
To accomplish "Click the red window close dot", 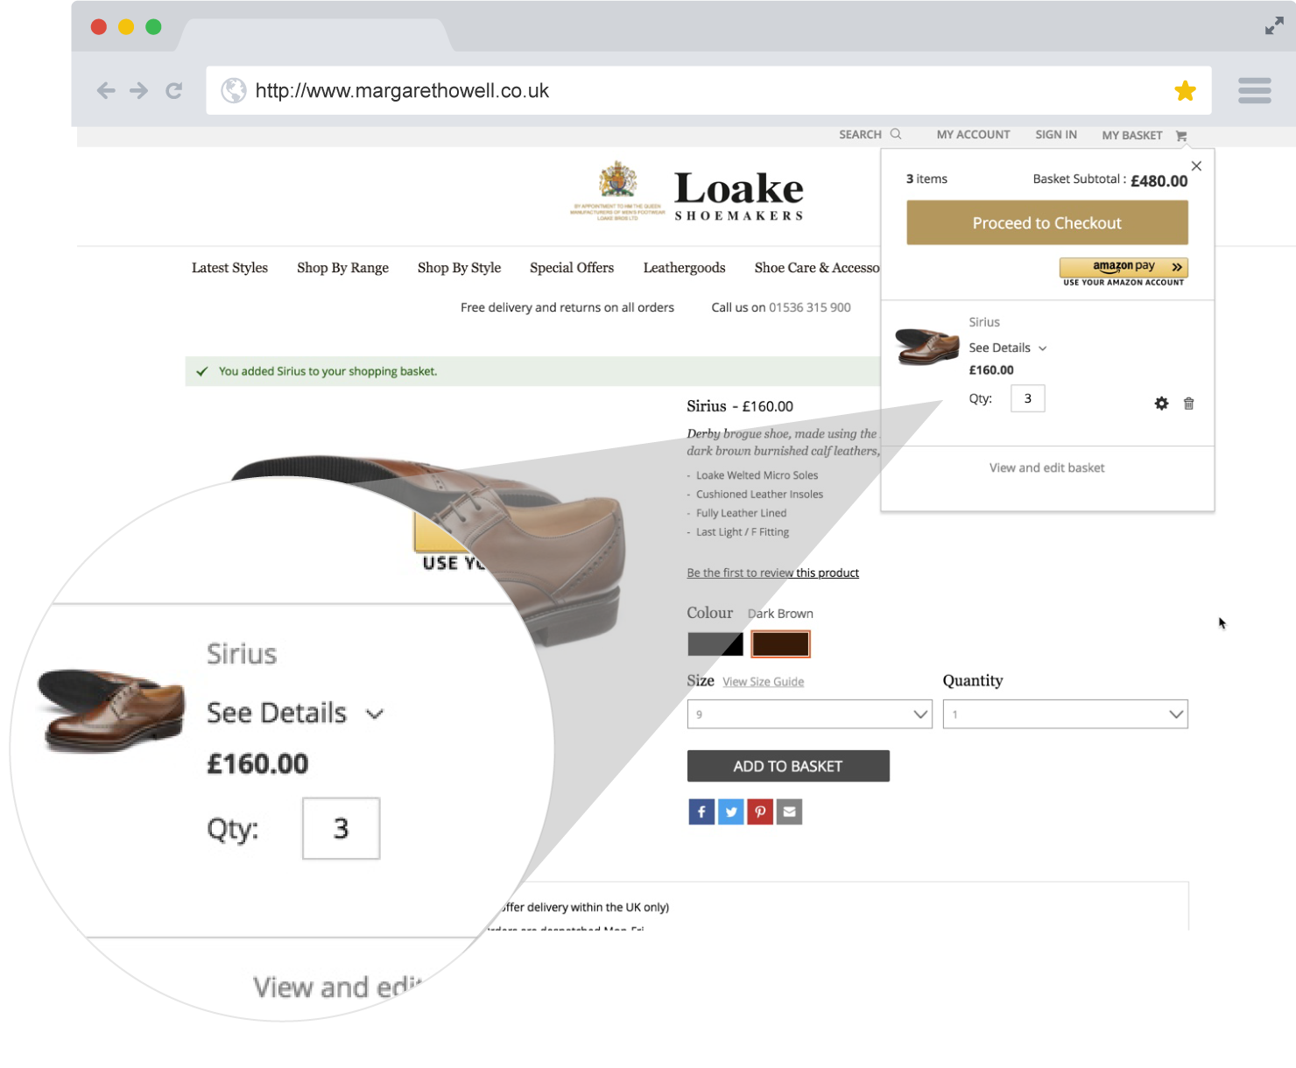I will 99,27.
